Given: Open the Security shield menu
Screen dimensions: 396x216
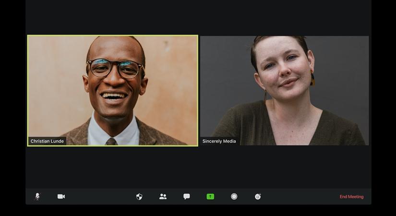Looking at the screenshot, I should (x=139, y=196).
